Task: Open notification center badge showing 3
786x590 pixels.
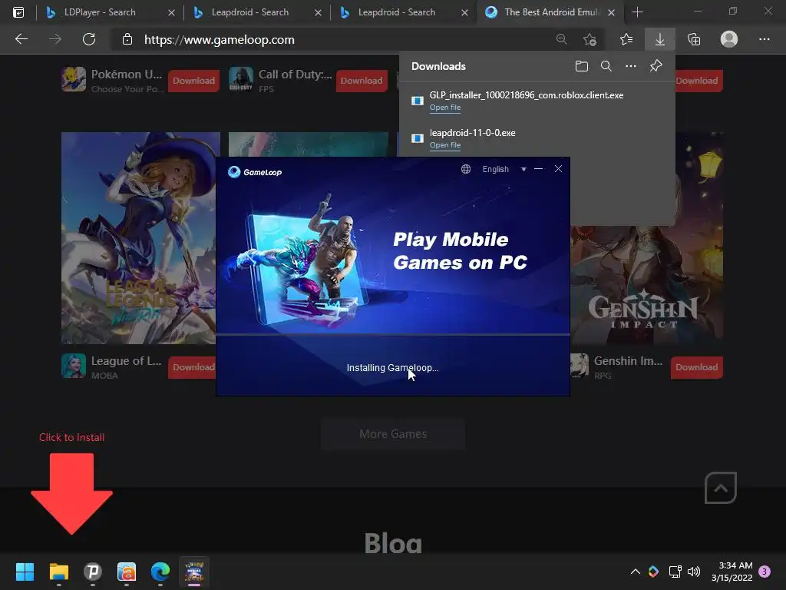Action: point(765,572)
